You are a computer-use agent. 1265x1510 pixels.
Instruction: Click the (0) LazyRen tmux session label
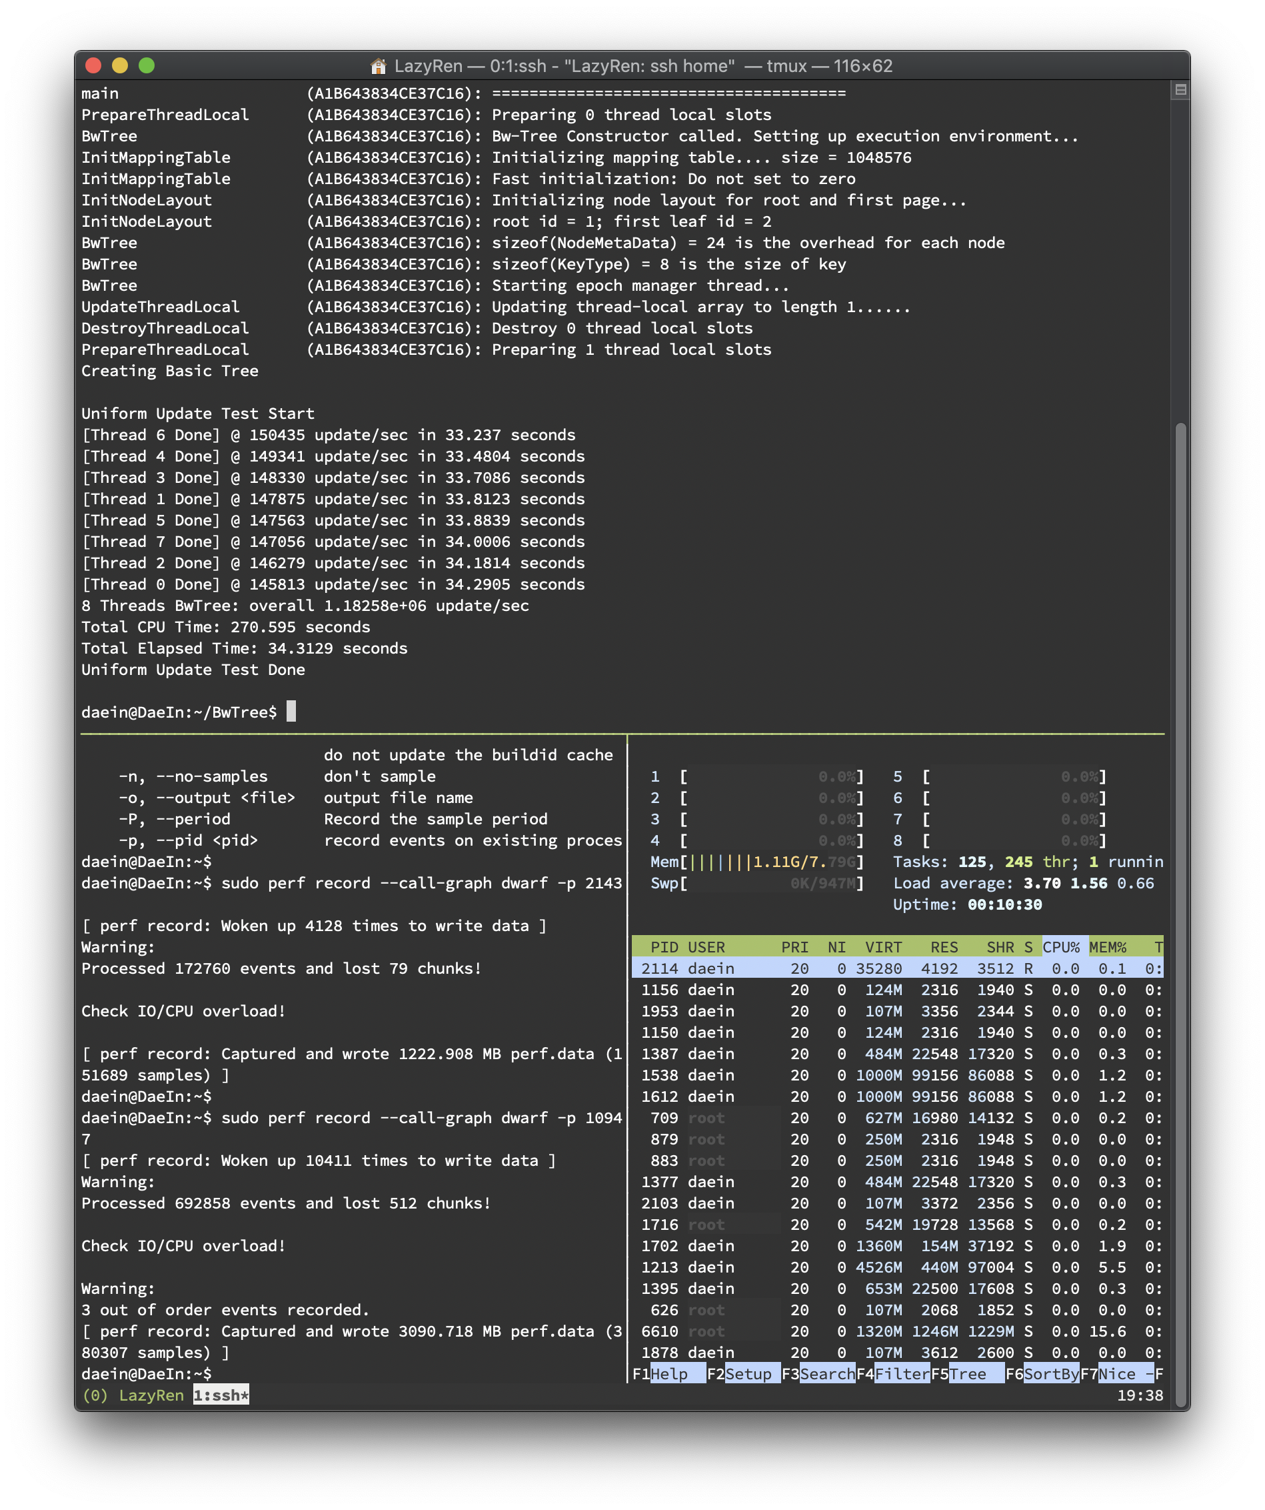133,1396
